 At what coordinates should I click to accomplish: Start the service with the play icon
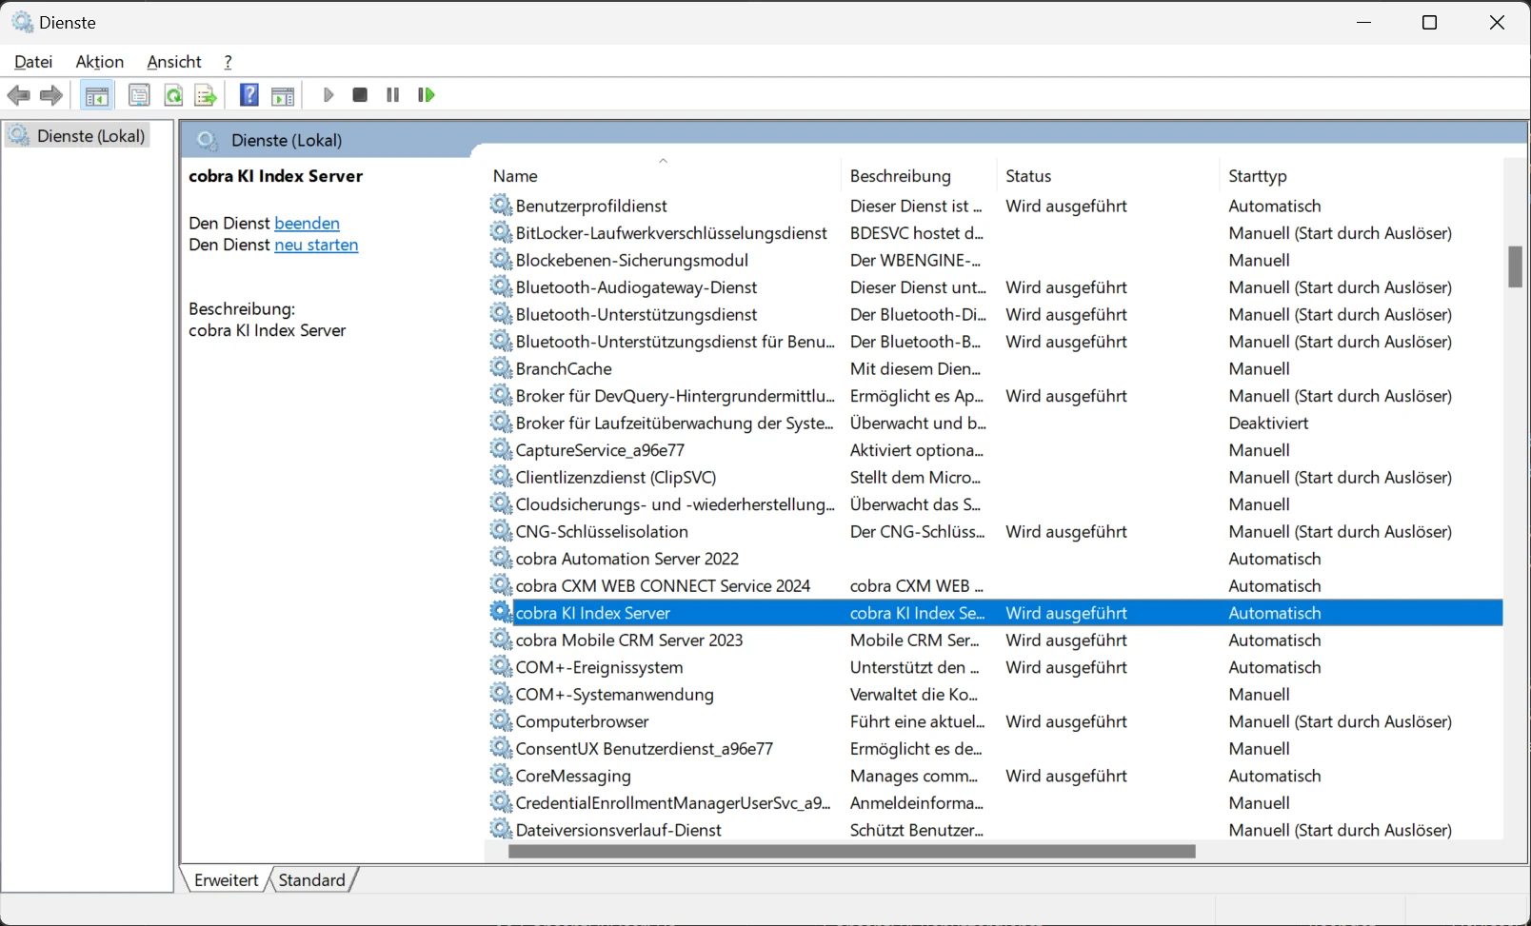click(x=328, y=95)
